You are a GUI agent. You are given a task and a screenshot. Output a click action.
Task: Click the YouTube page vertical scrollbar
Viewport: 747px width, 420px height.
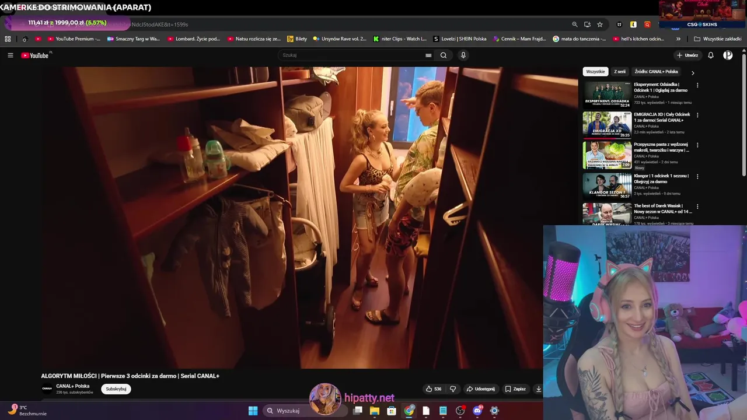coord(744,114)
